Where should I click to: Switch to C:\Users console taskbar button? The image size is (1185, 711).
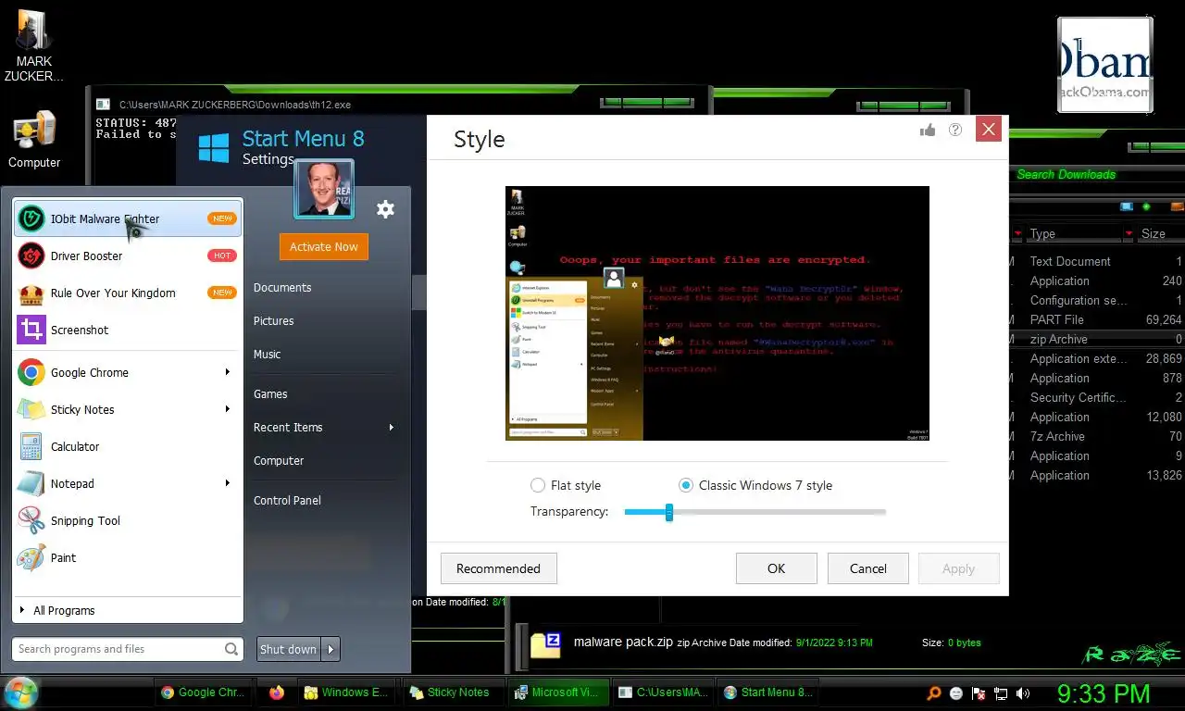point(664,692)
